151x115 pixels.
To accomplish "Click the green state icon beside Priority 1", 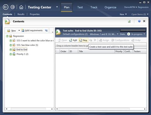I will tap(11, 54).
